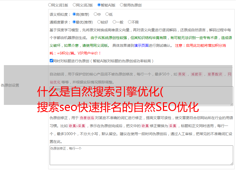Click the 收集>采集 example tag

click(x=77, y=126)
